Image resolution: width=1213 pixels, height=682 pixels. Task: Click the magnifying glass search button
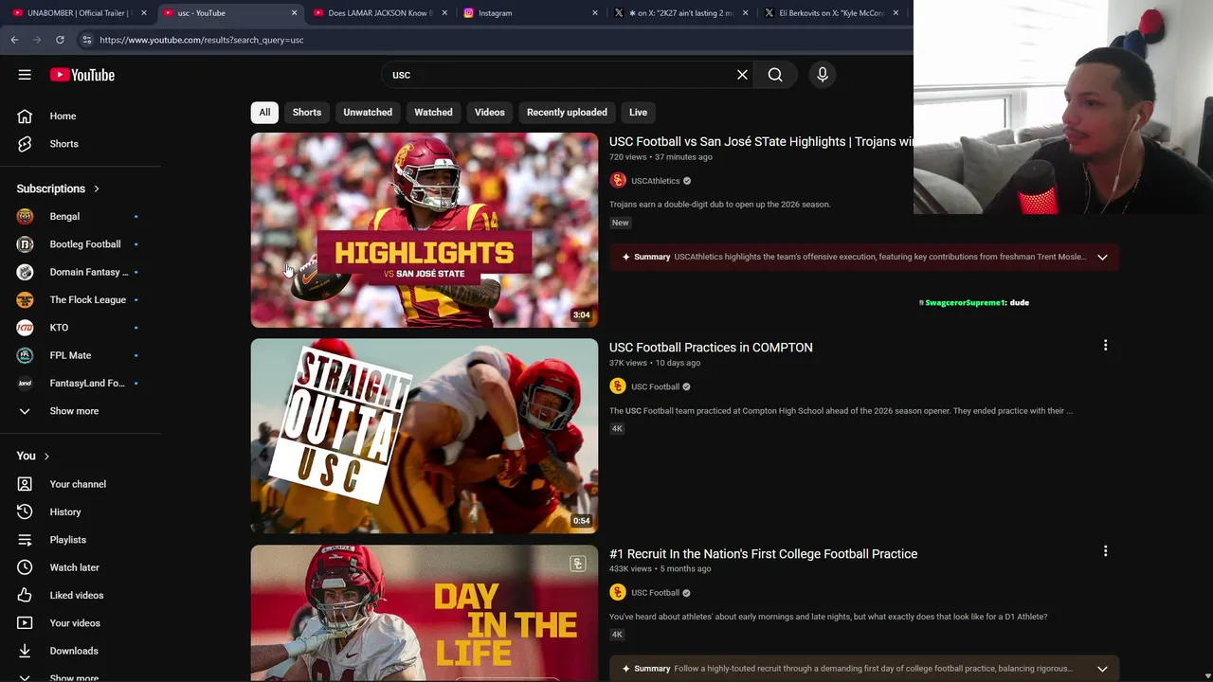(x=775, y=75)
